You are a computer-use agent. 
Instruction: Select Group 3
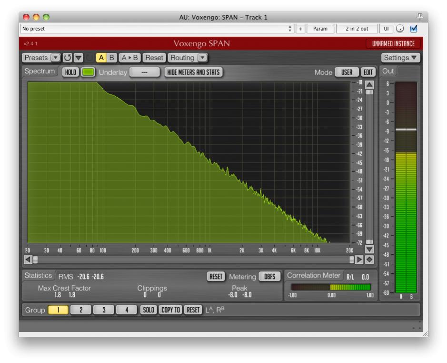104,310
